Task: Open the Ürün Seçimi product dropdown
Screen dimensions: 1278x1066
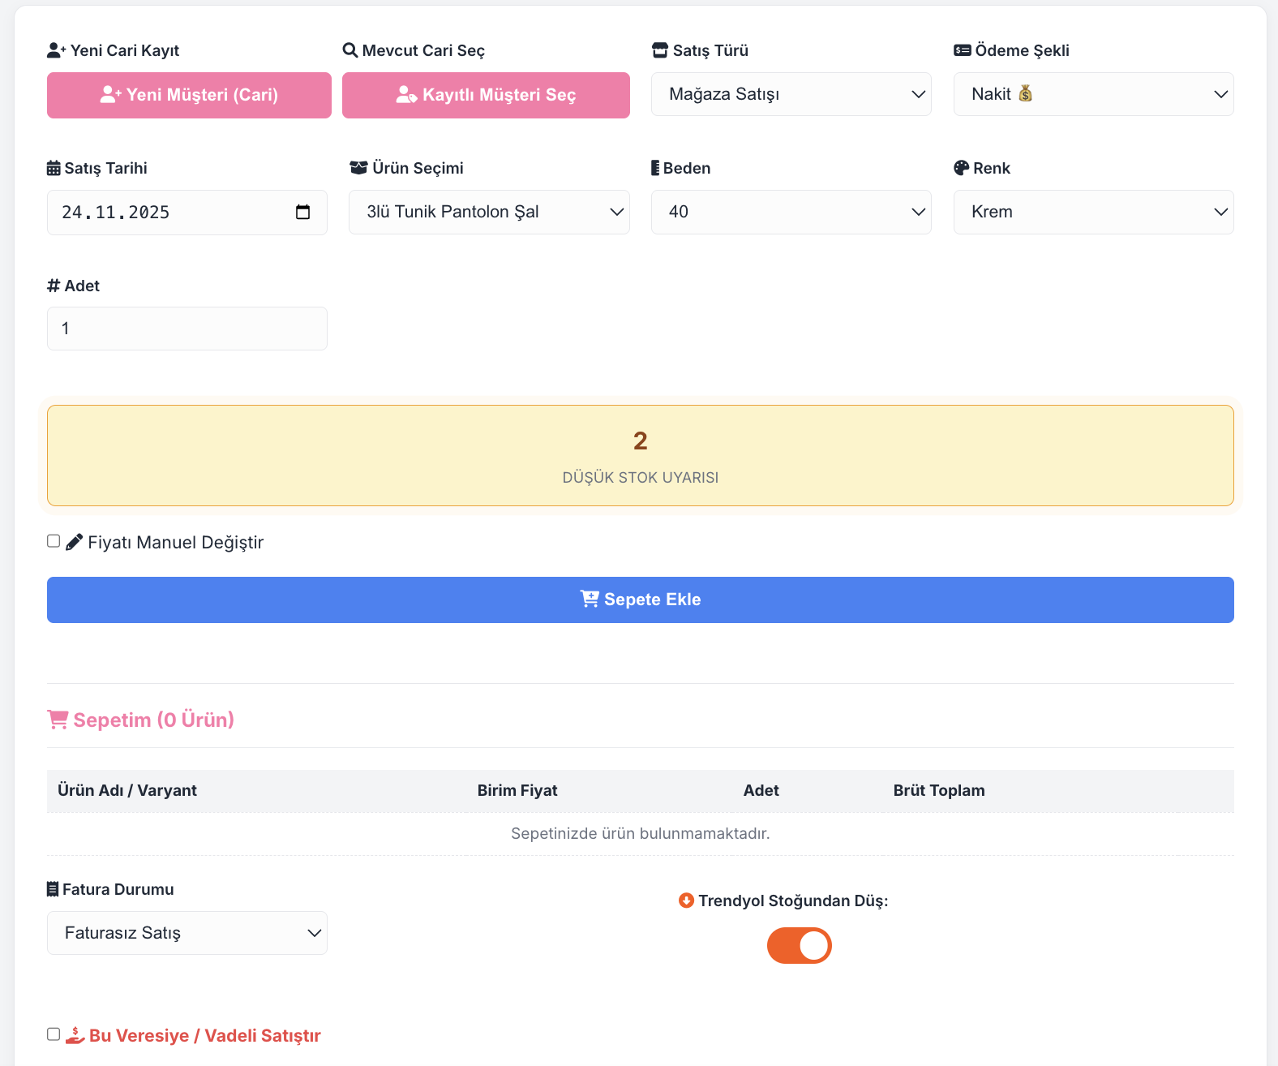Action: (489, 212)
